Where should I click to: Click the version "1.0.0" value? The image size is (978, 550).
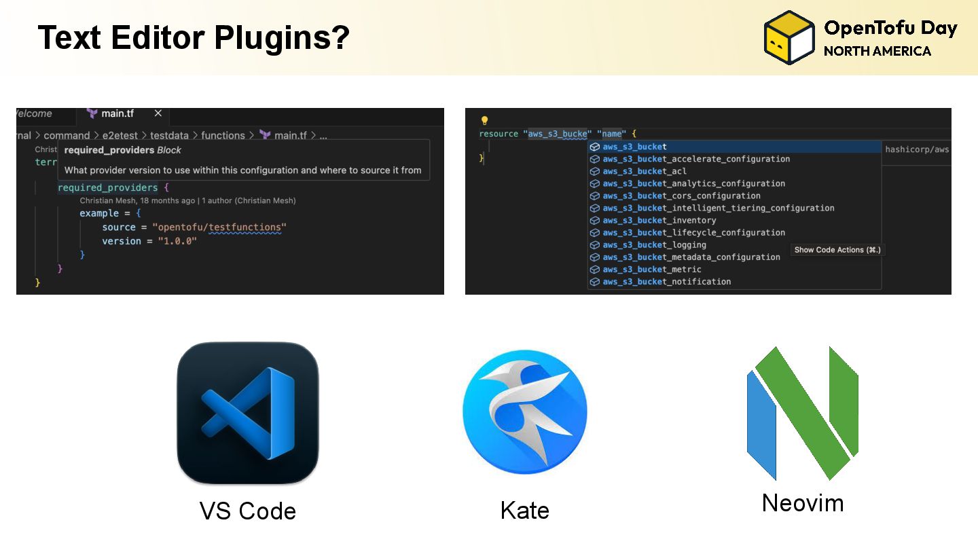[178, 241]
